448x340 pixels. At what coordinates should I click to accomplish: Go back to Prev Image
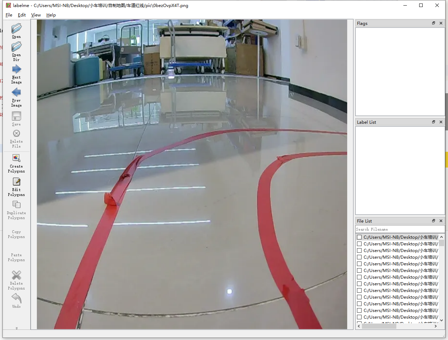(x=16, y=93)
